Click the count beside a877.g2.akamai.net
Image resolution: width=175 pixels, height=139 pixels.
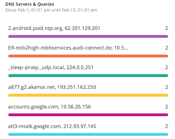pos(166,87)
